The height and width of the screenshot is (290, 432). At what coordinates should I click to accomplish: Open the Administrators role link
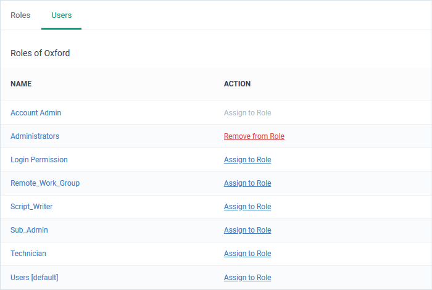click(x=35, y=136)
